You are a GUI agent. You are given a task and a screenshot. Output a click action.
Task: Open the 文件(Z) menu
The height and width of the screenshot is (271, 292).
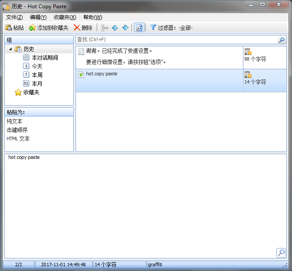[14, 17]
